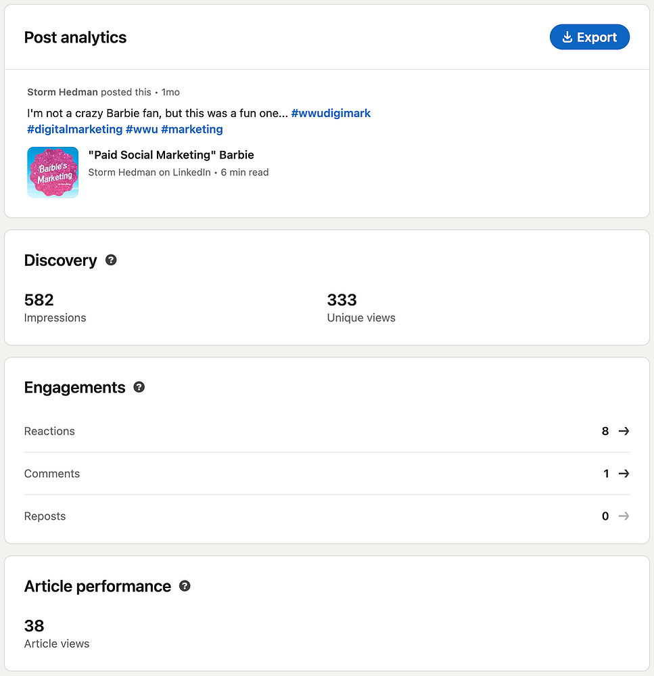Open the Barbie's Marketing article thumbnail
The width and height of the screenshot is (654, 676).
click(53, 173)
